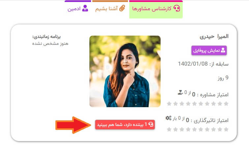Click the consultant name المیرا حیدری

[214, 37]
